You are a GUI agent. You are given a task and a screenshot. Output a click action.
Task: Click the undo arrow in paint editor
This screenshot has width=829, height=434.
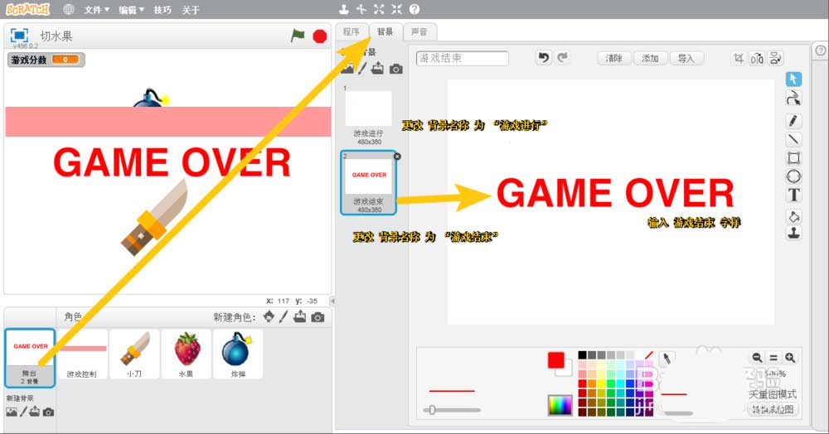coord(544,57)
